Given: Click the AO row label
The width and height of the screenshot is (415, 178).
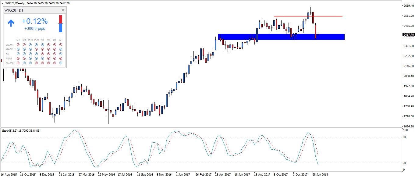Looking at the screenshot, I should tap(7, 54).
